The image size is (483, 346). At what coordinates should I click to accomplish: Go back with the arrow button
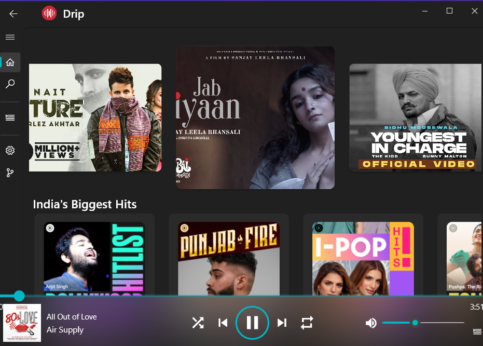tap(13, 14)
